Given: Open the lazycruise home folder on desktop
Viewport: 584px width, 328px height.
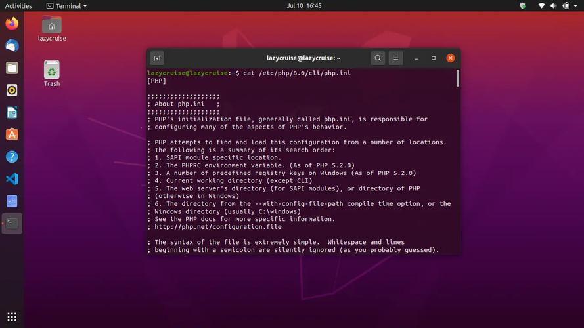Looking at the screenshot, I should click(52, 29).
